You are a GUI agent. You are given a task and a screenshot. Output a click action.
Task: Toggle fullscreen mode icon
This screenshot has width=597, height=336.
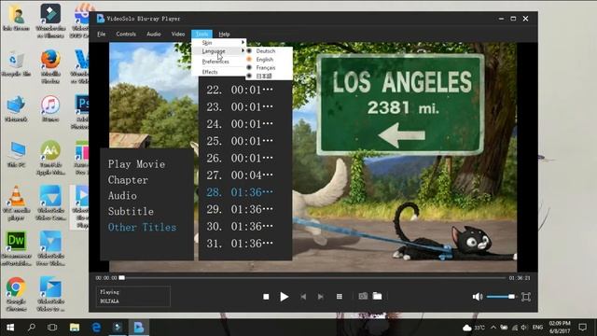point(526,297)
